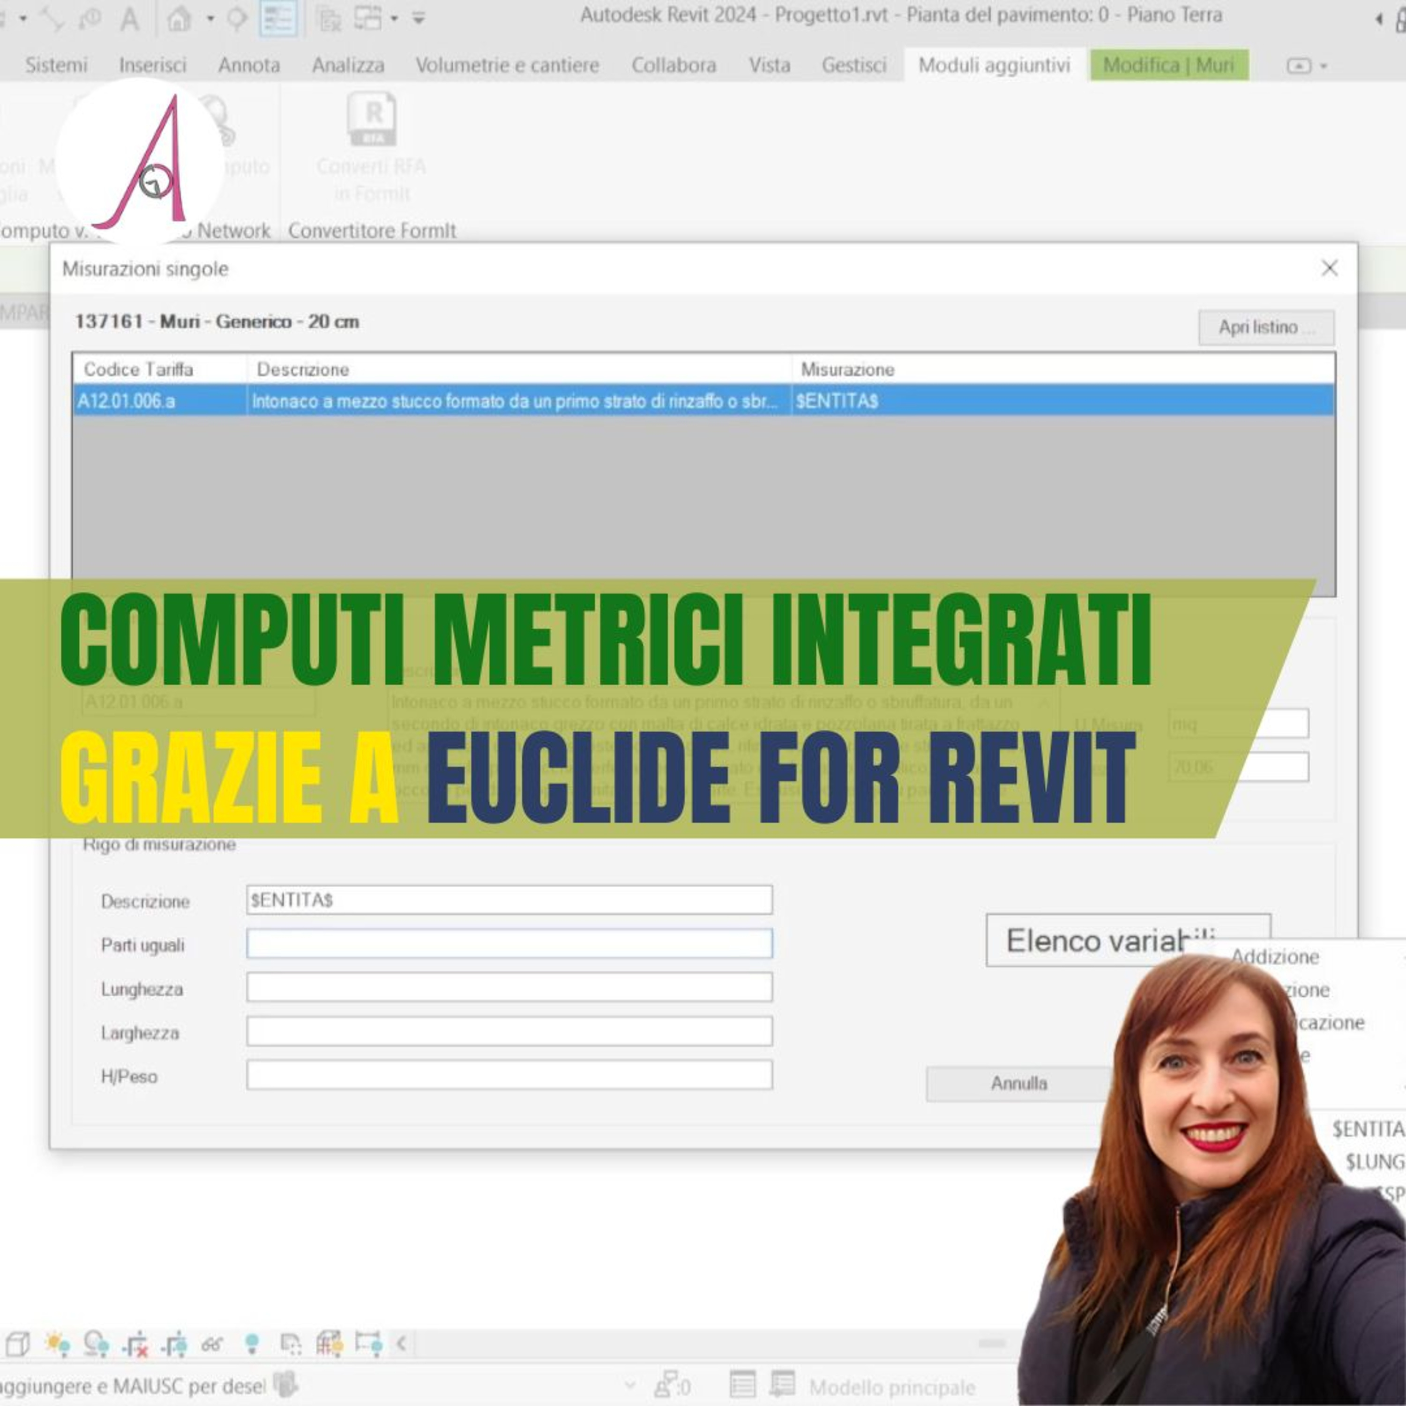Open the Volumetrie e cantiere tab

pos(507,66)
